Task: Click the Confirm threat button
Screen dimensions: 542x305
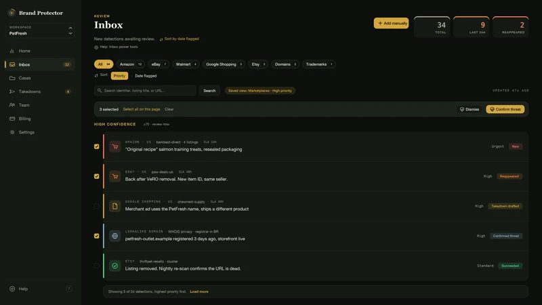Action: pyautogui.click(x=505, y=109)
